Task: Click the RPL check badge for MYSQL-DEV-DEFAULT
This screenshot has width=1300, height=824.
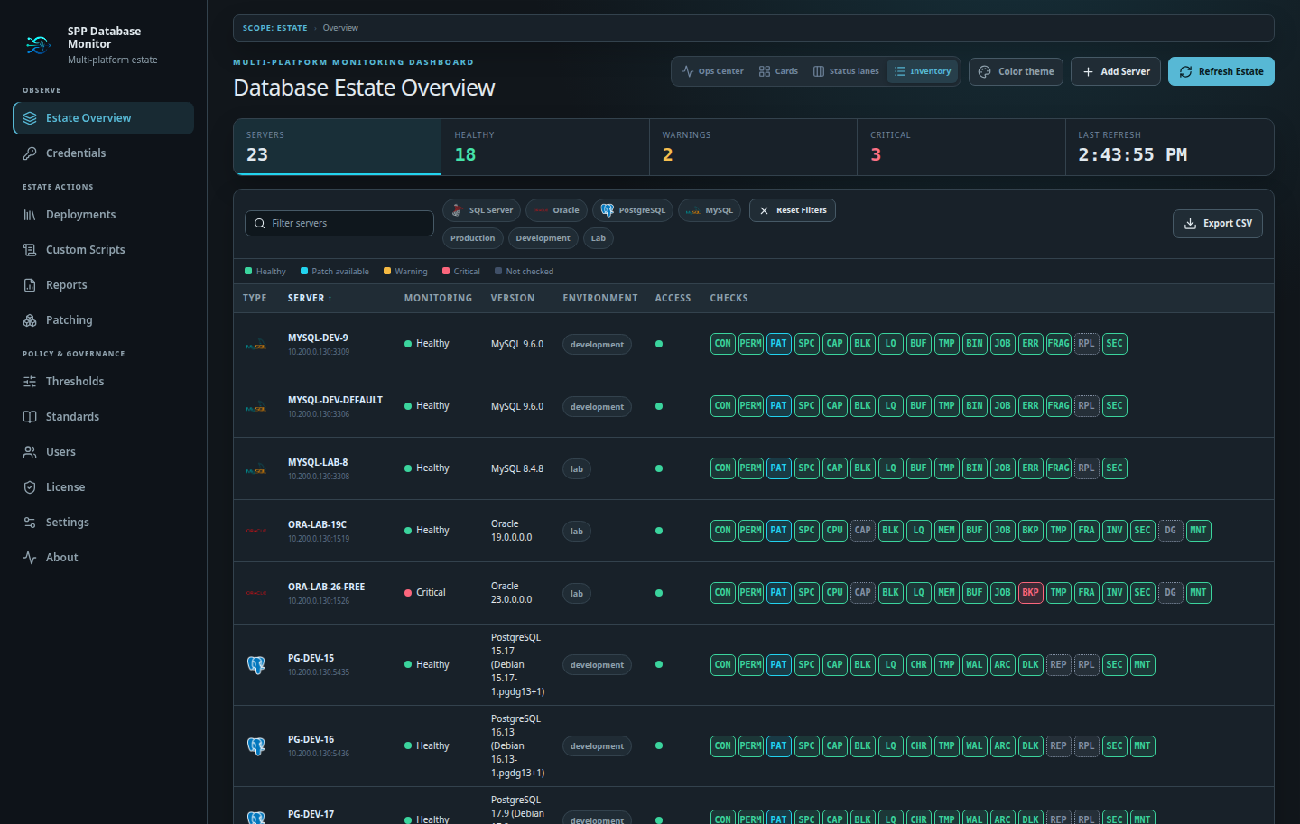Action: [1086, 406]
